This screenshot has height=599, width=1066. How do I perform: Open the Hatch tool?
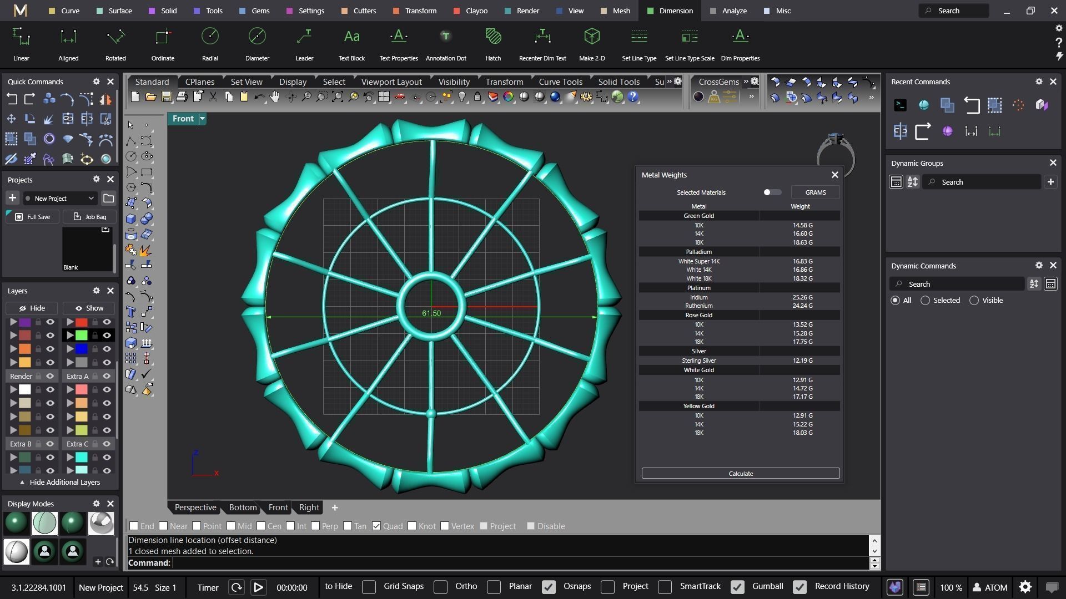493,43
